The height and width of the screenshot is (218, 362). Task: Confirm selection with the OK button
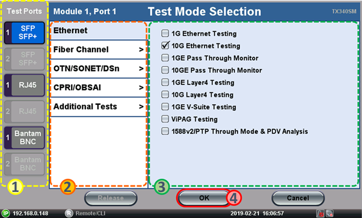click(x=204, y=198)
